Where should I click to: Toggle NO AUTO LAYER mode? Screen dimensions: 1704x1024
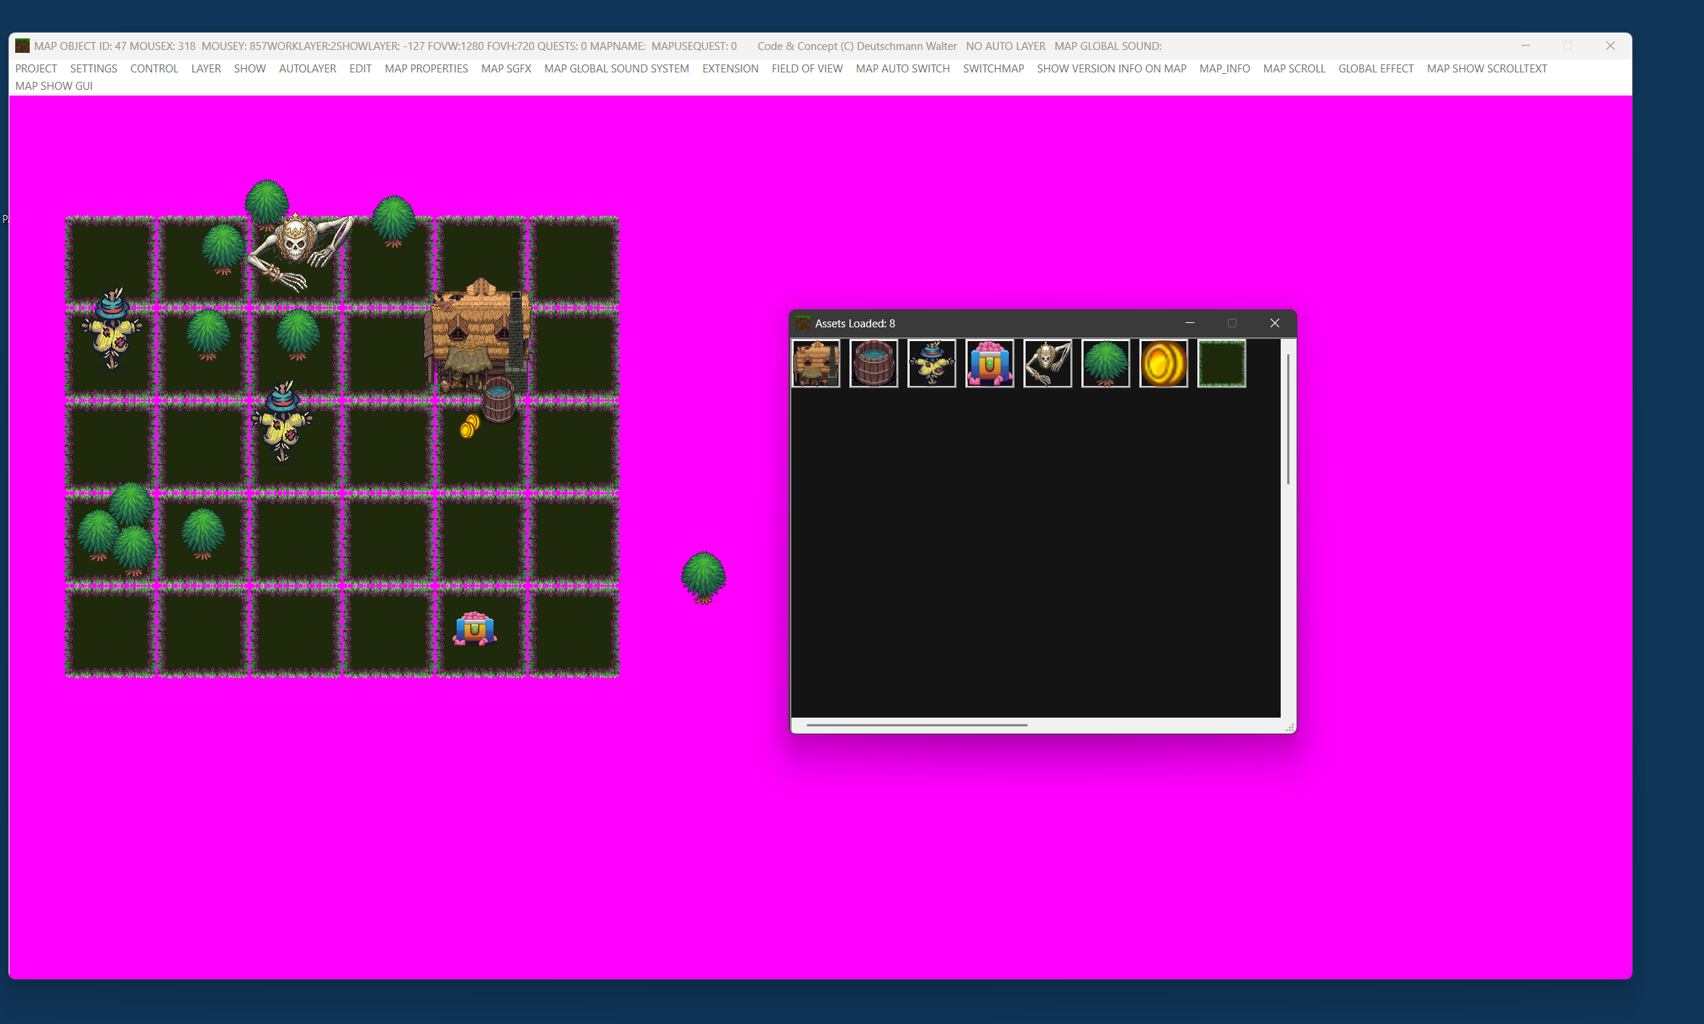tap(1005, 46)
